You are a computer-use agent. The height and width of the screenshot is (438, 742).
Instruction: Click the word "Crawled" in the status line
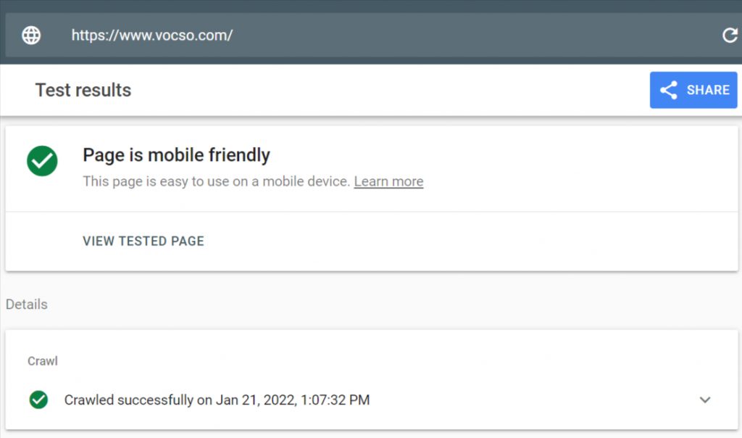88,400
